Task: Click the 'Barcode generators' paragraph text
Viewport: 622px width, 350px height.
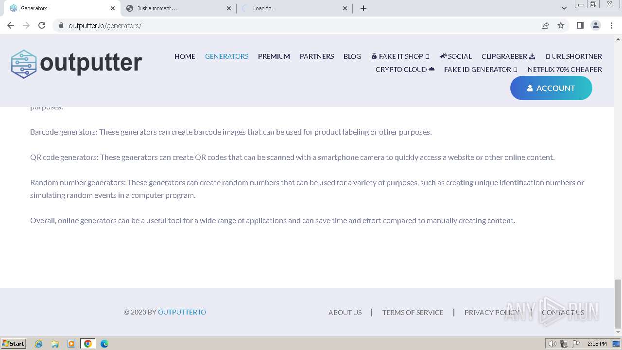Action: click(231, 132)
